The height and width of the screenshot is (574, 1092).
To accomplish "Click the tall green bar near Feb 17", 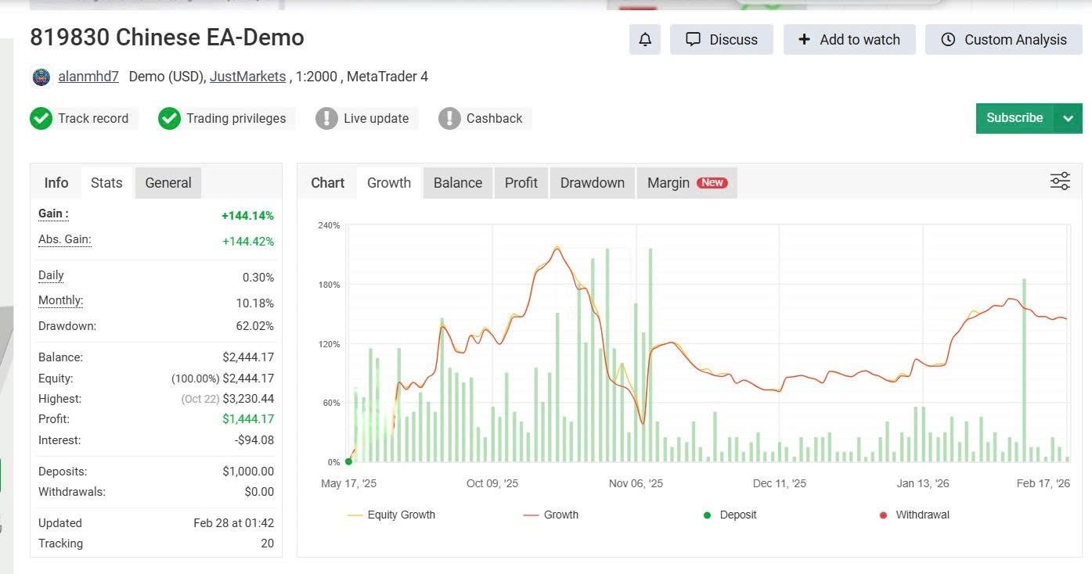I will pyautogui.click(x=1024, y=368).
